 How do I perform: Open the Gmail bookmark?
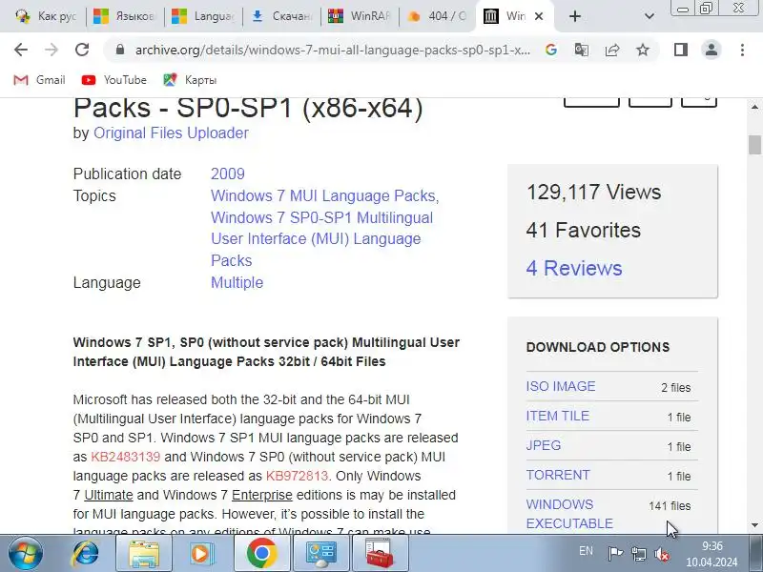(x=39, y=80)
